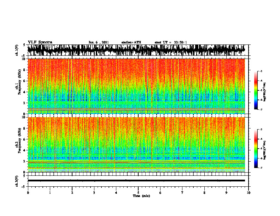Click the time axis tick label "0"
280x216 pixels.
28,193
